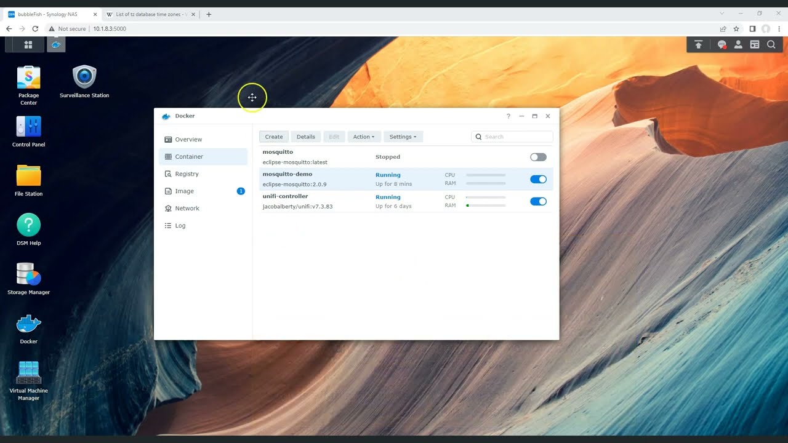
Task: Click the eclipse-mosquitto:2.0.9 image text
Action: pos(295,185)
